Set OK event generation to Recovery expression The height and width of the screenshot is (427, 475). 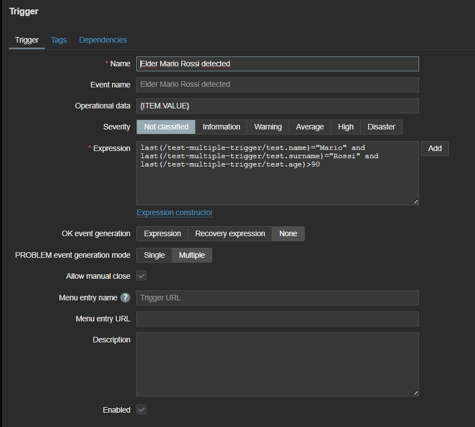(230, 233)
